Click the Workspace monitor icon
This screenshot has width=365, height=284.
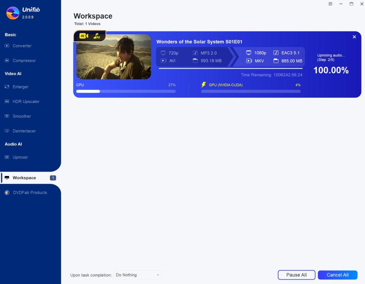click(x=7, y=178)
